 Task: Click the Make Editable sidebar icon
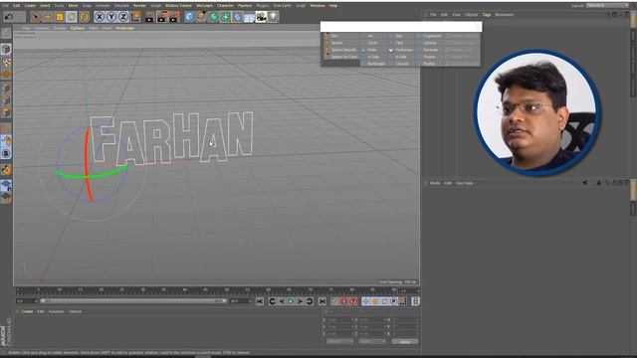click(6, 34)
